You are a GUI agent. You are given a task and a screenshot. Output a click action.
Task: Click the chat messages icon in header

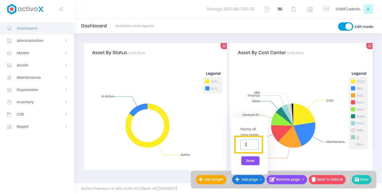(326, 9)
